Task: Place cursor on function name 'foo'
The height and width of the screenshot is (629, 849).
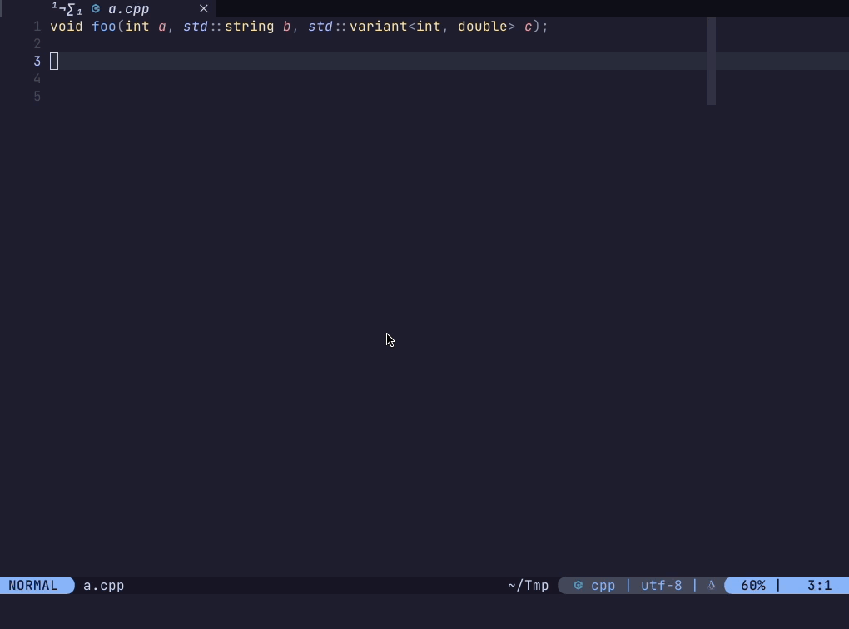Action: tap(104, 27)
